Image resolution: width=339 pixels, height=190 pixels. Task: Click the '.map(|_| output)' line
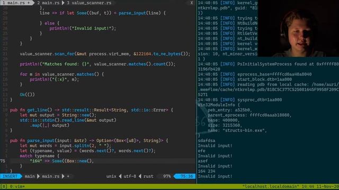tap(49, 125)
